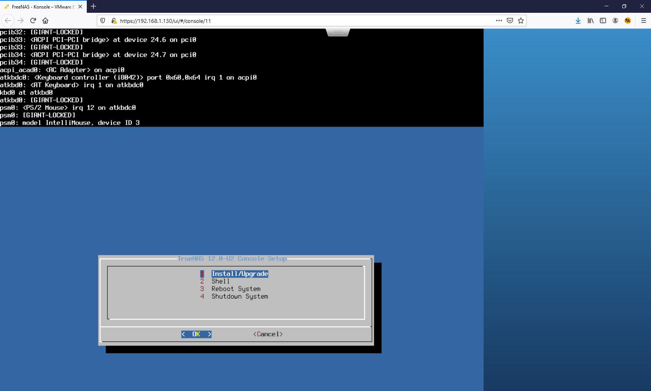Click line 'pcib32: [GIANT-LOCKED]'
The height and width of the screenshot is (391, 651).
41,32
